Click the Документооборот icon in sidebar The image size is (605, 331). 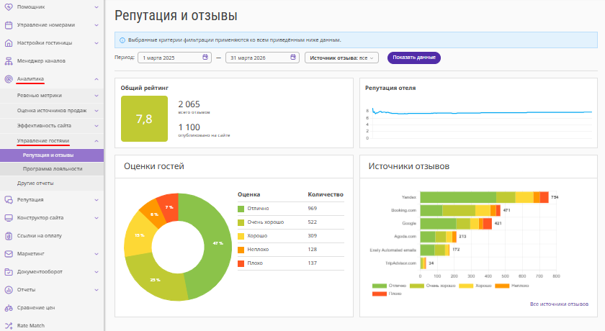pos(9,272)
